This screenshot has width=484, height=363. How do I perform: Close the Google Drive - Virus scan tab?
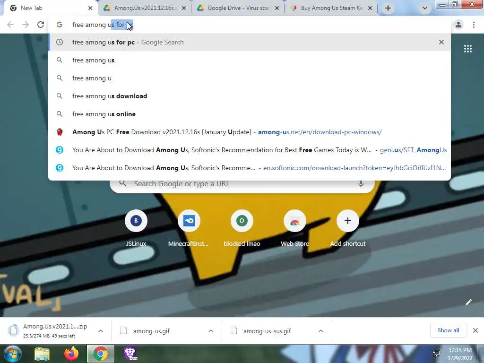277,8
